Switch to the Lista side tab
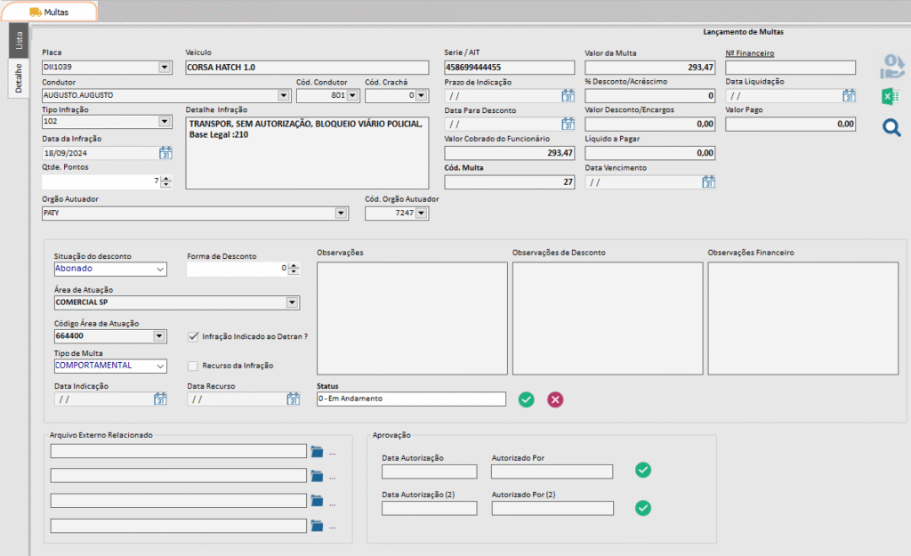 tap(19, 40)
